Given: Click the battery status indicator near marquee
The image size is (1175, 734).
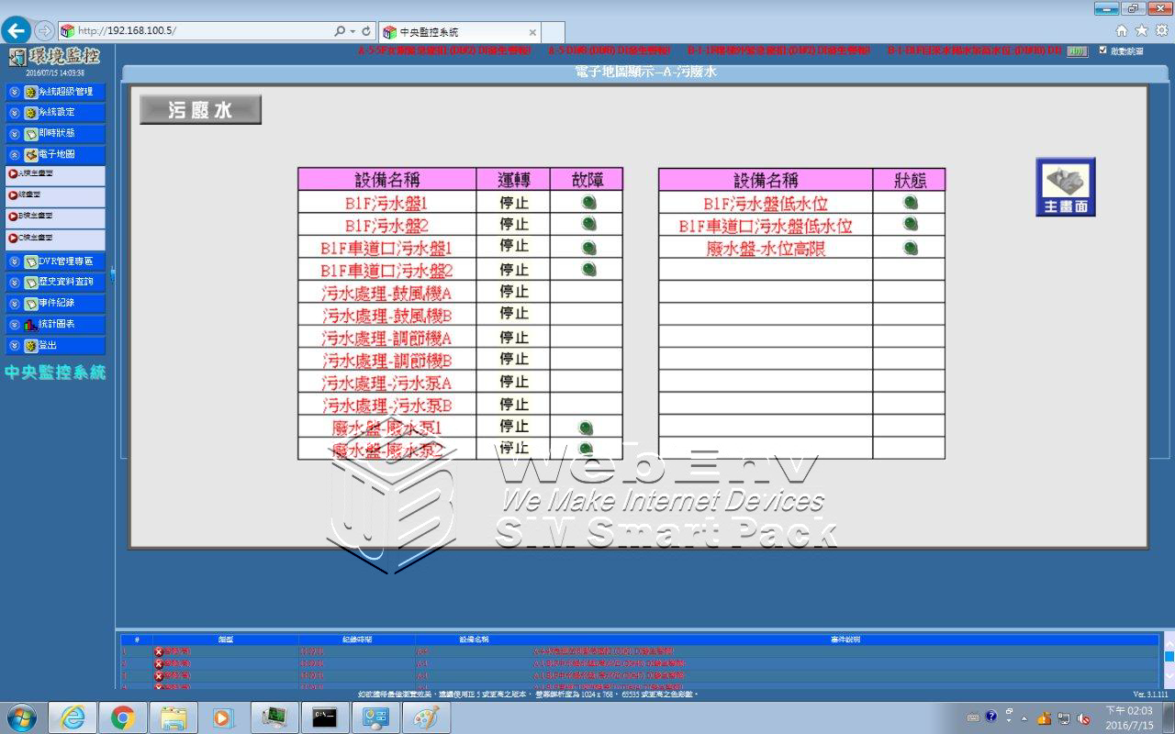Looking at the screenshot, I should (x=1077, y=51).
